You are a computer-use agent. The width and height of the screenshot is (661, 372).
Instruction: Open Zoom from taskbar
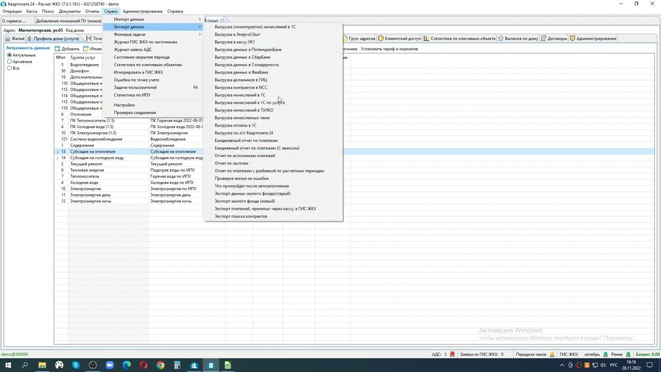[109, 365]
